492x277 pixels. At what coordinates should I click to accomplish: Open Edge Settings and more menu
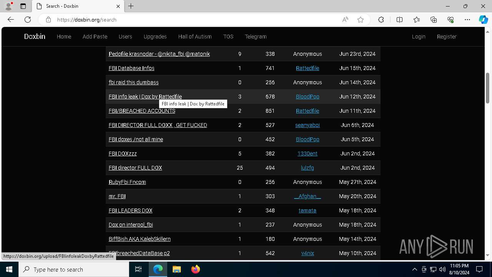coord(467,20)
